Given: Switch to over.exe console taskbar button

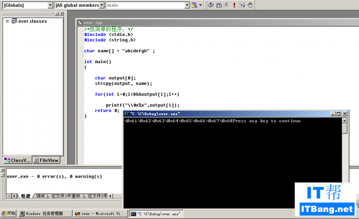Looking at the screenshot, I should pyautogui.click(x=156, y=213).
